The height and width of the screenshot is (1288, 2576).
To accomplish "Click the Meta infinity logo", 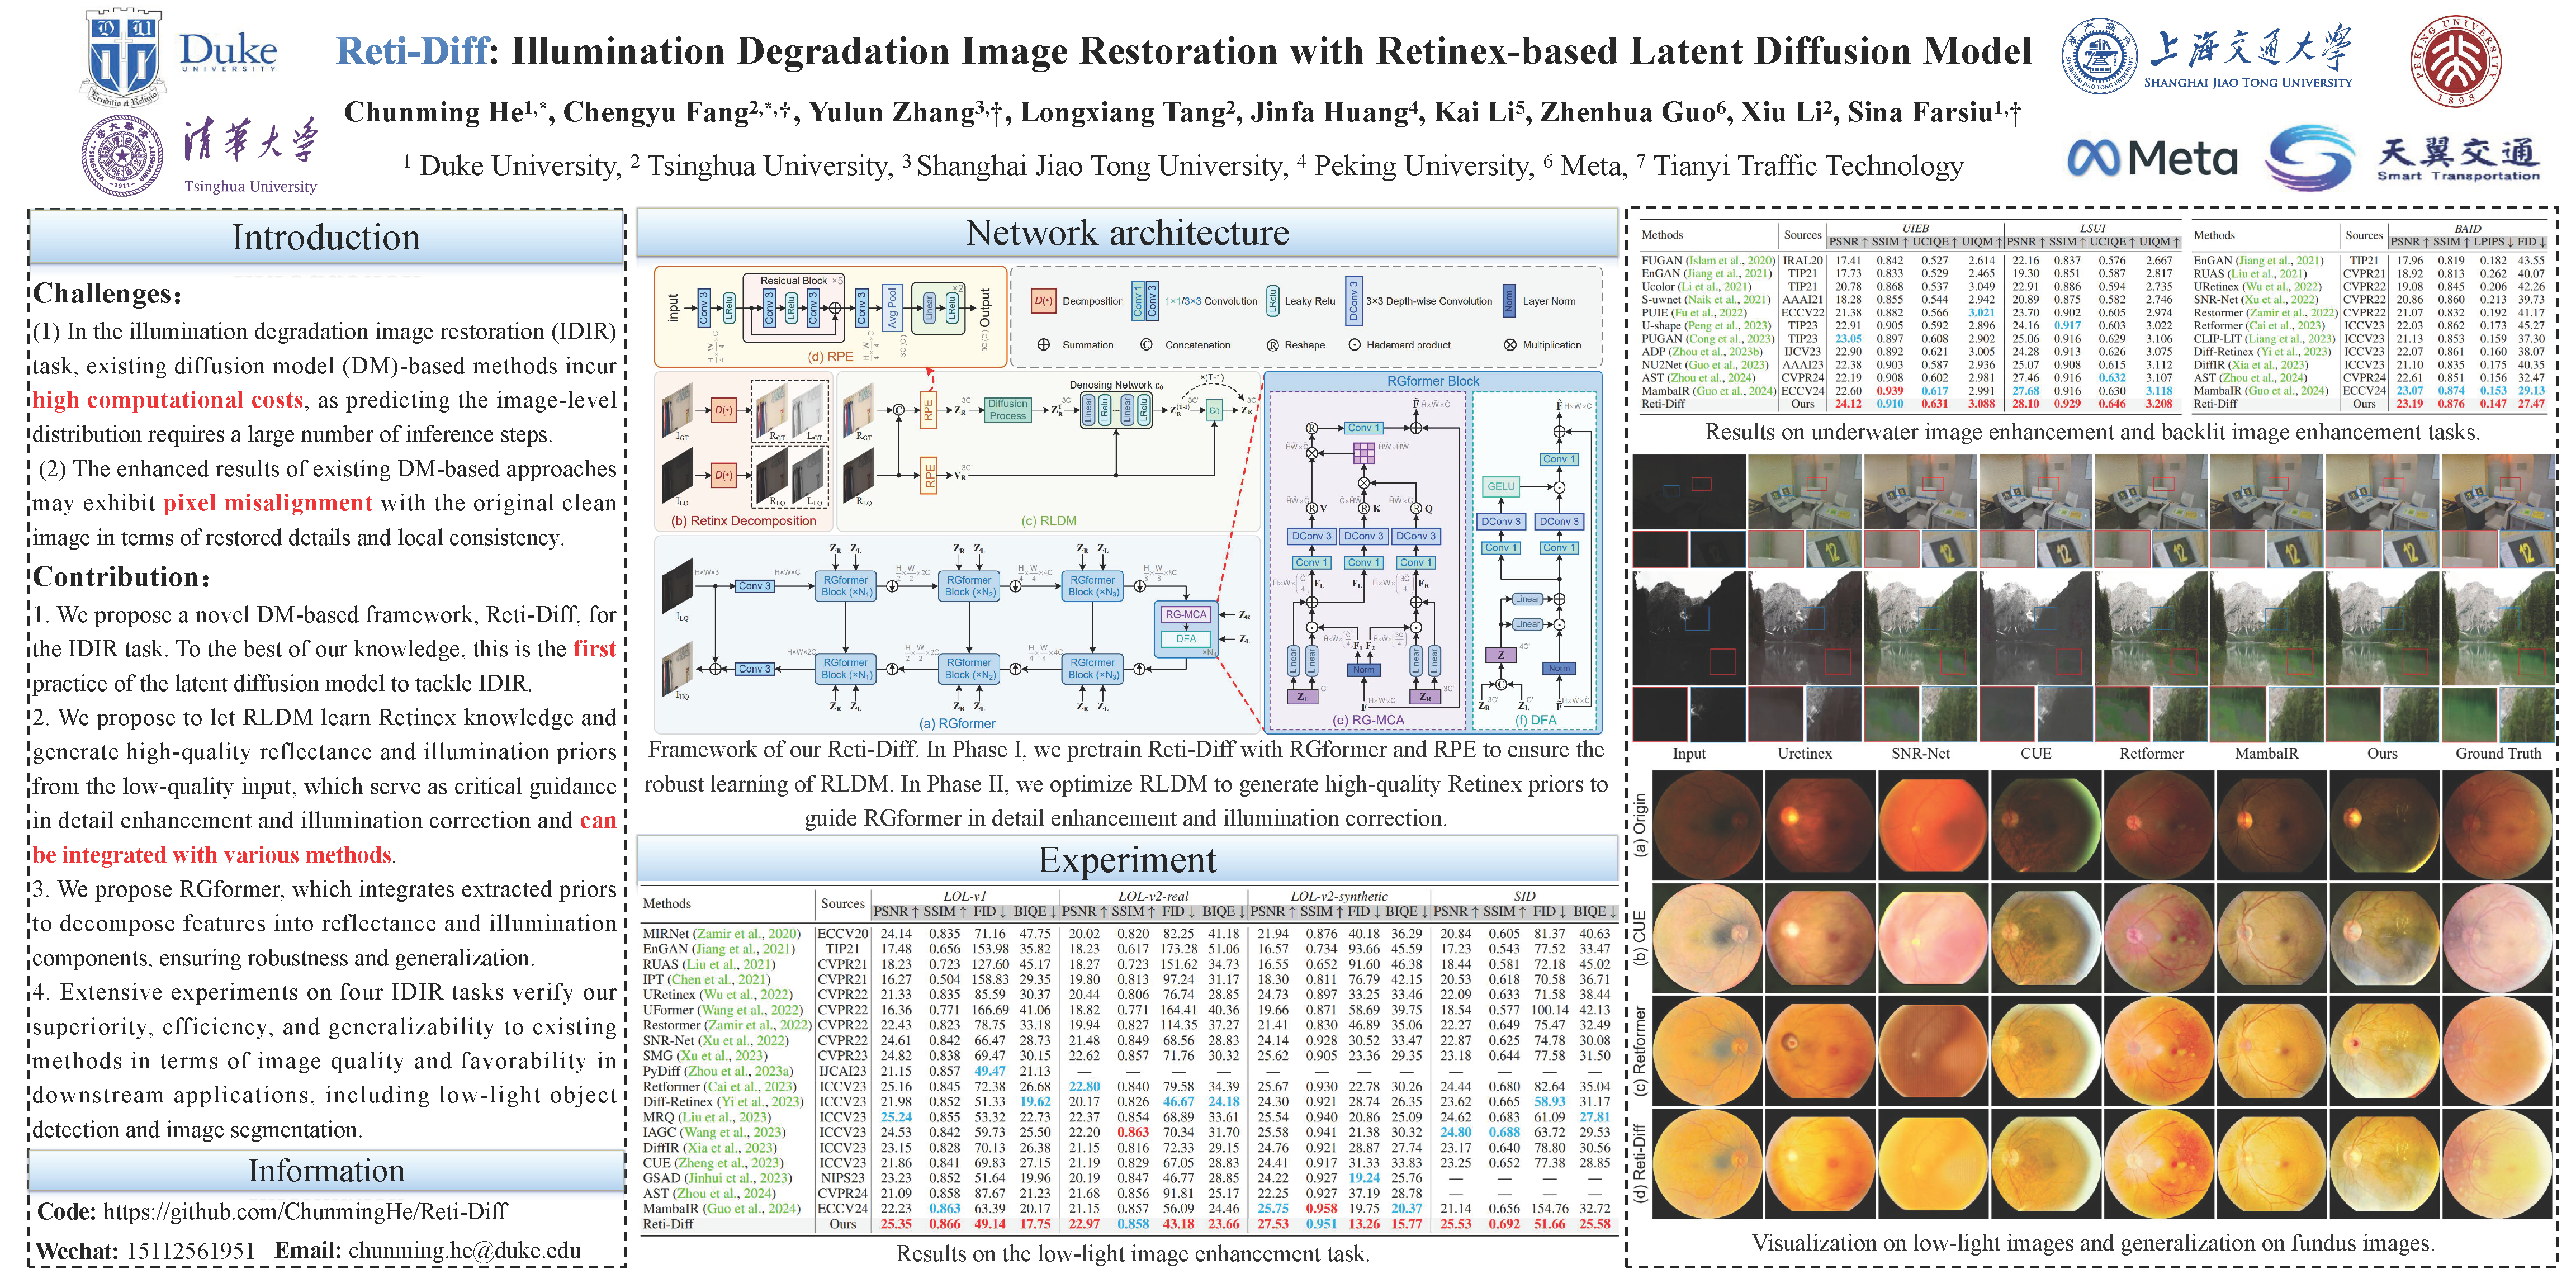I will coord(2094,159).
